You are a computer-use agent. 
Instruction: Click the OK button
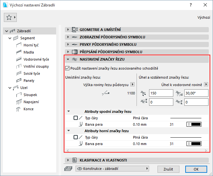[196, 169]
